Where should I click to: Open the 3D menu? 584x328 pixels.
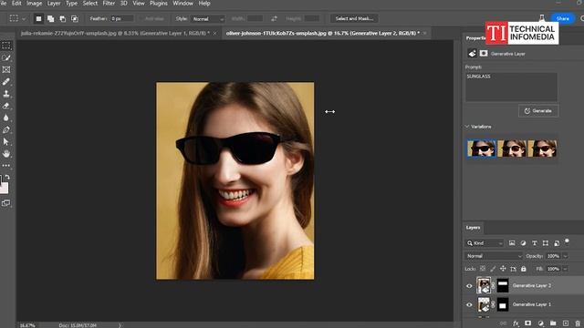124,4
